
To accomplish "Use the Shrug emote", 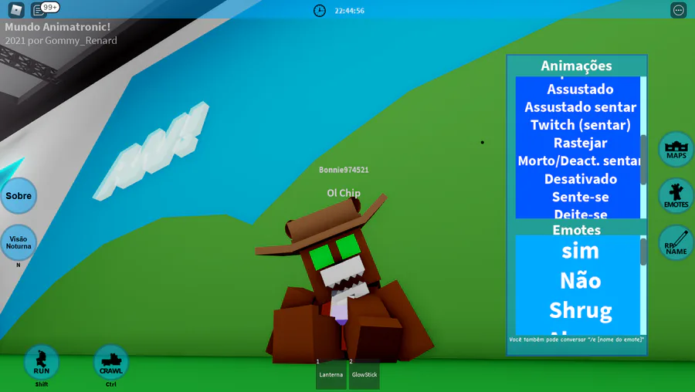I will tap(580, 310).
